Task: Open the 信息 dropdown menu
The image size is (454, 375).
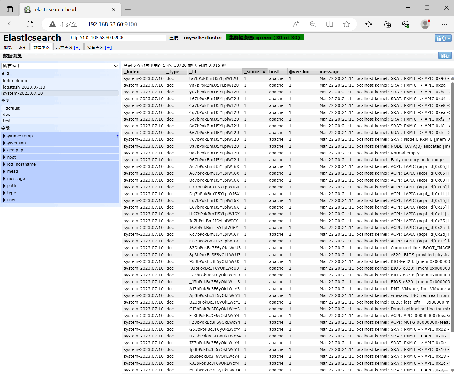Action: [x=443, y=38]
